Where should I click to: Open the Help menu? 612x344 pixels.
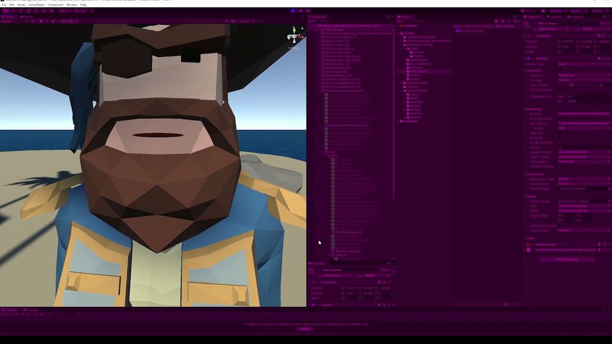(83, 5)
